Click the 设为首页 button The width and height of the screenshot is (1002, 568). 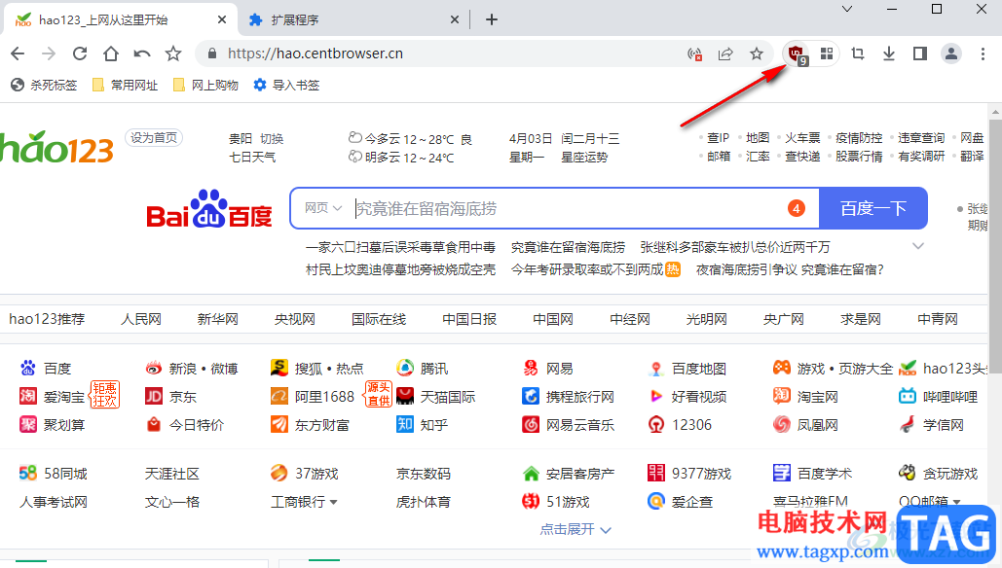pos(154,138)
